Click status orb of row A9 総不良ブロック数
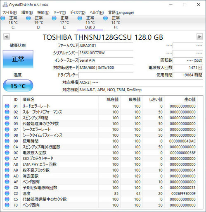Image resolution: width=206 pixels, height=212 pixels. (x=7, y=170)
